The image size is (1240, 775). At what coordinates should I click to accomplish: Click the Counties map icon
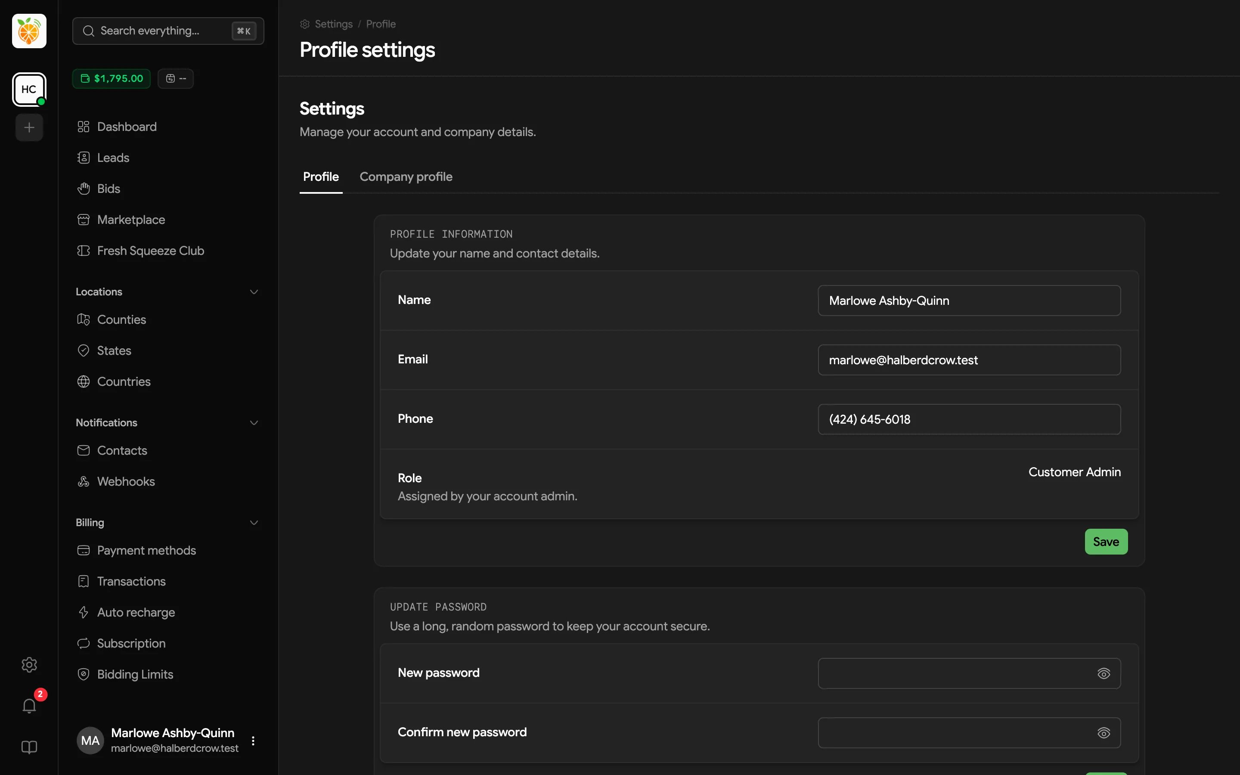click(x=84, y=320)
